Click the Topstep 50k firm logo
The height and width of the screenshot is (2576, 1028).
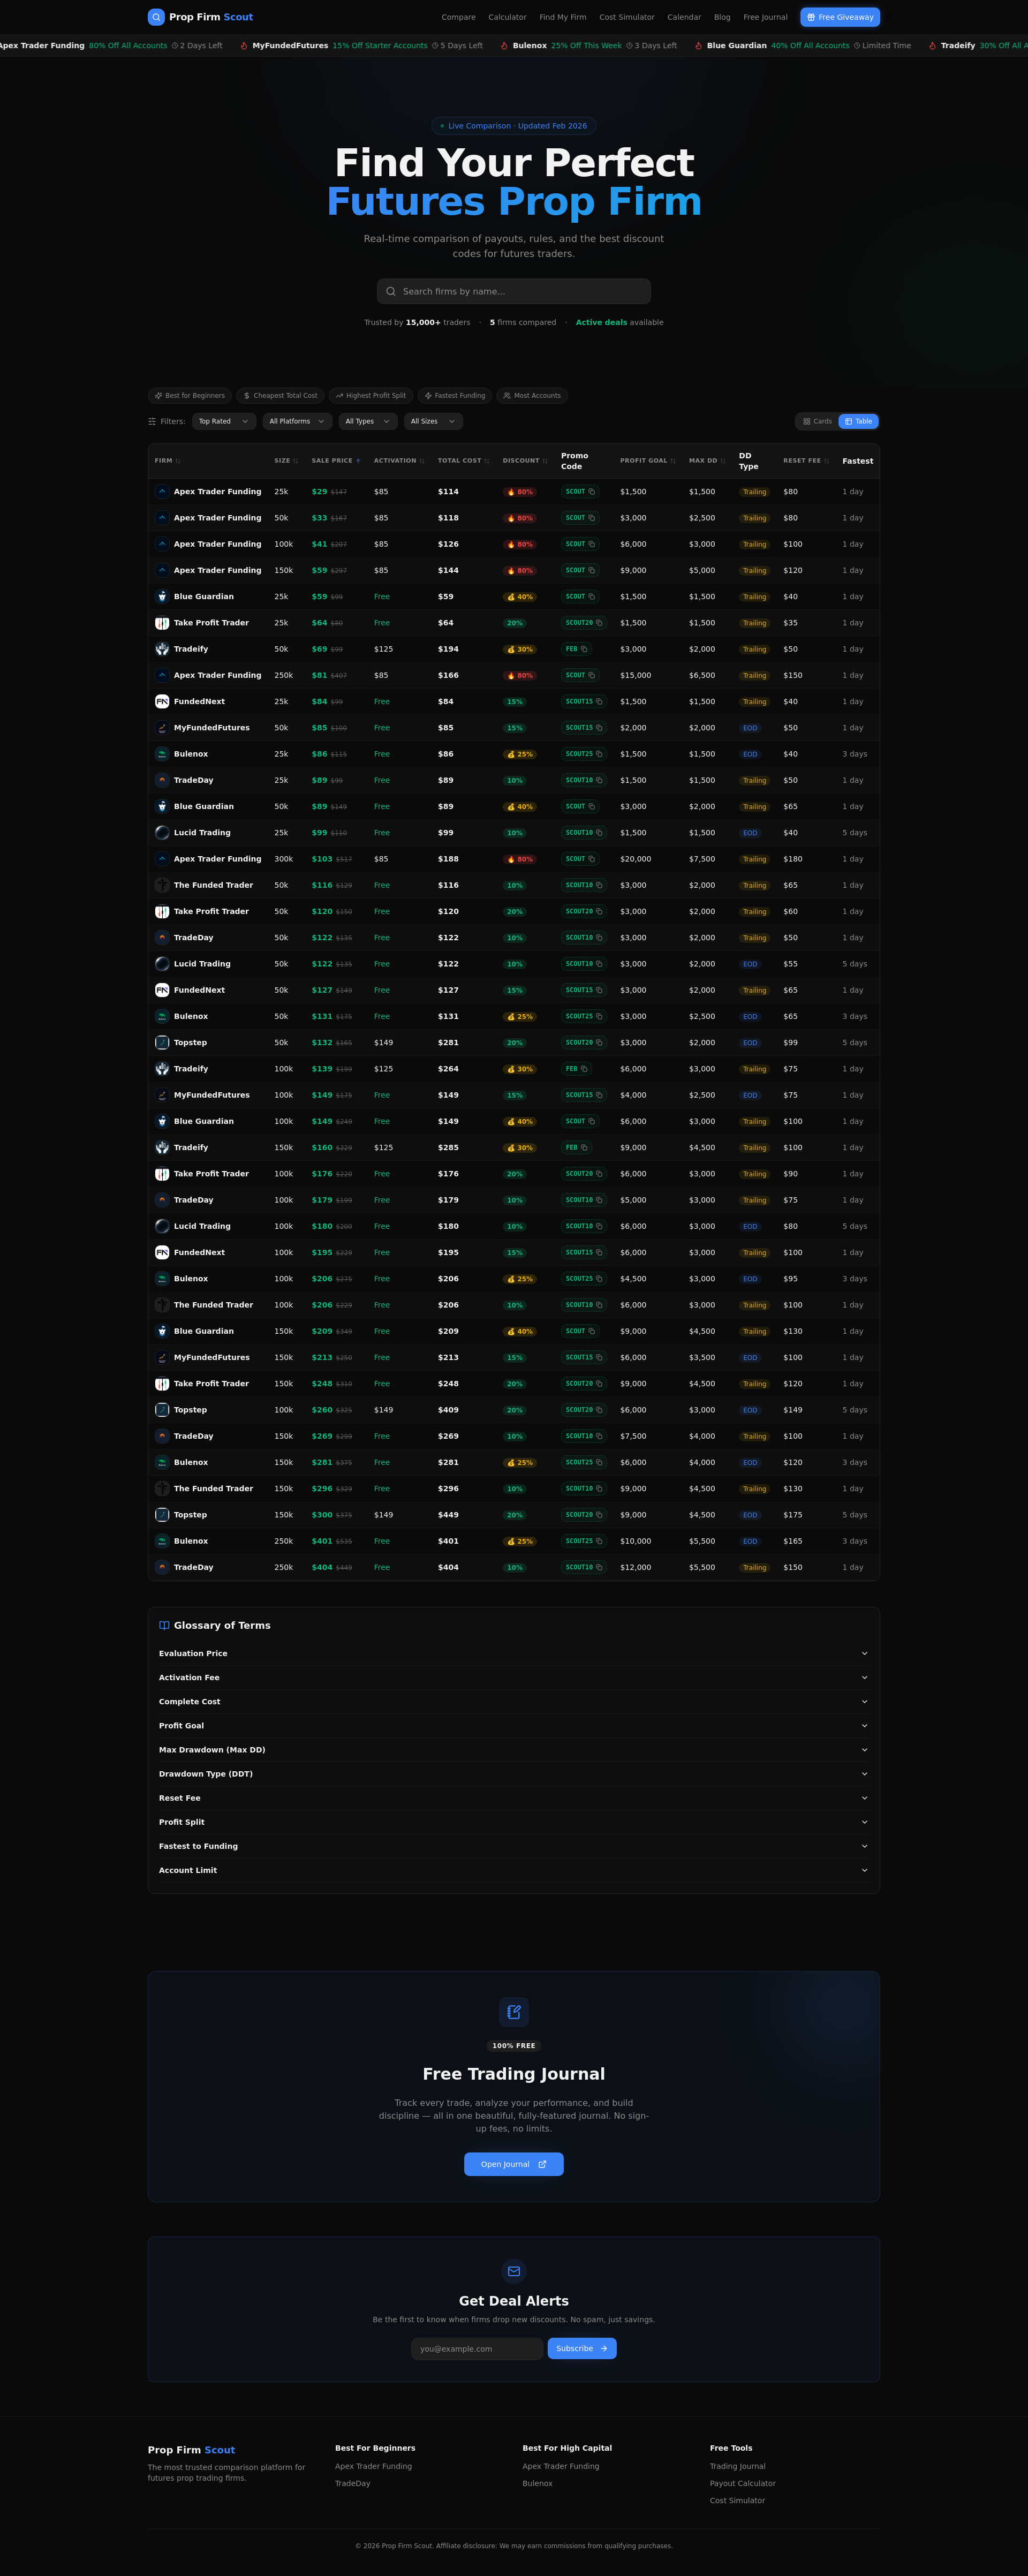coord(162,1043)
